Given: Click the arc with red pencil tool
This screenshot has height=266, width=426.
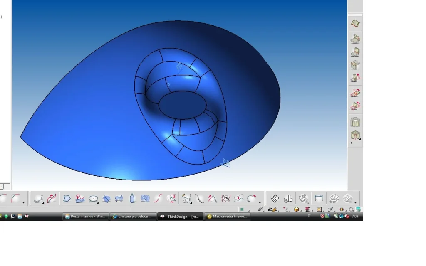Looking at the screenshot, I should (252, 198).
